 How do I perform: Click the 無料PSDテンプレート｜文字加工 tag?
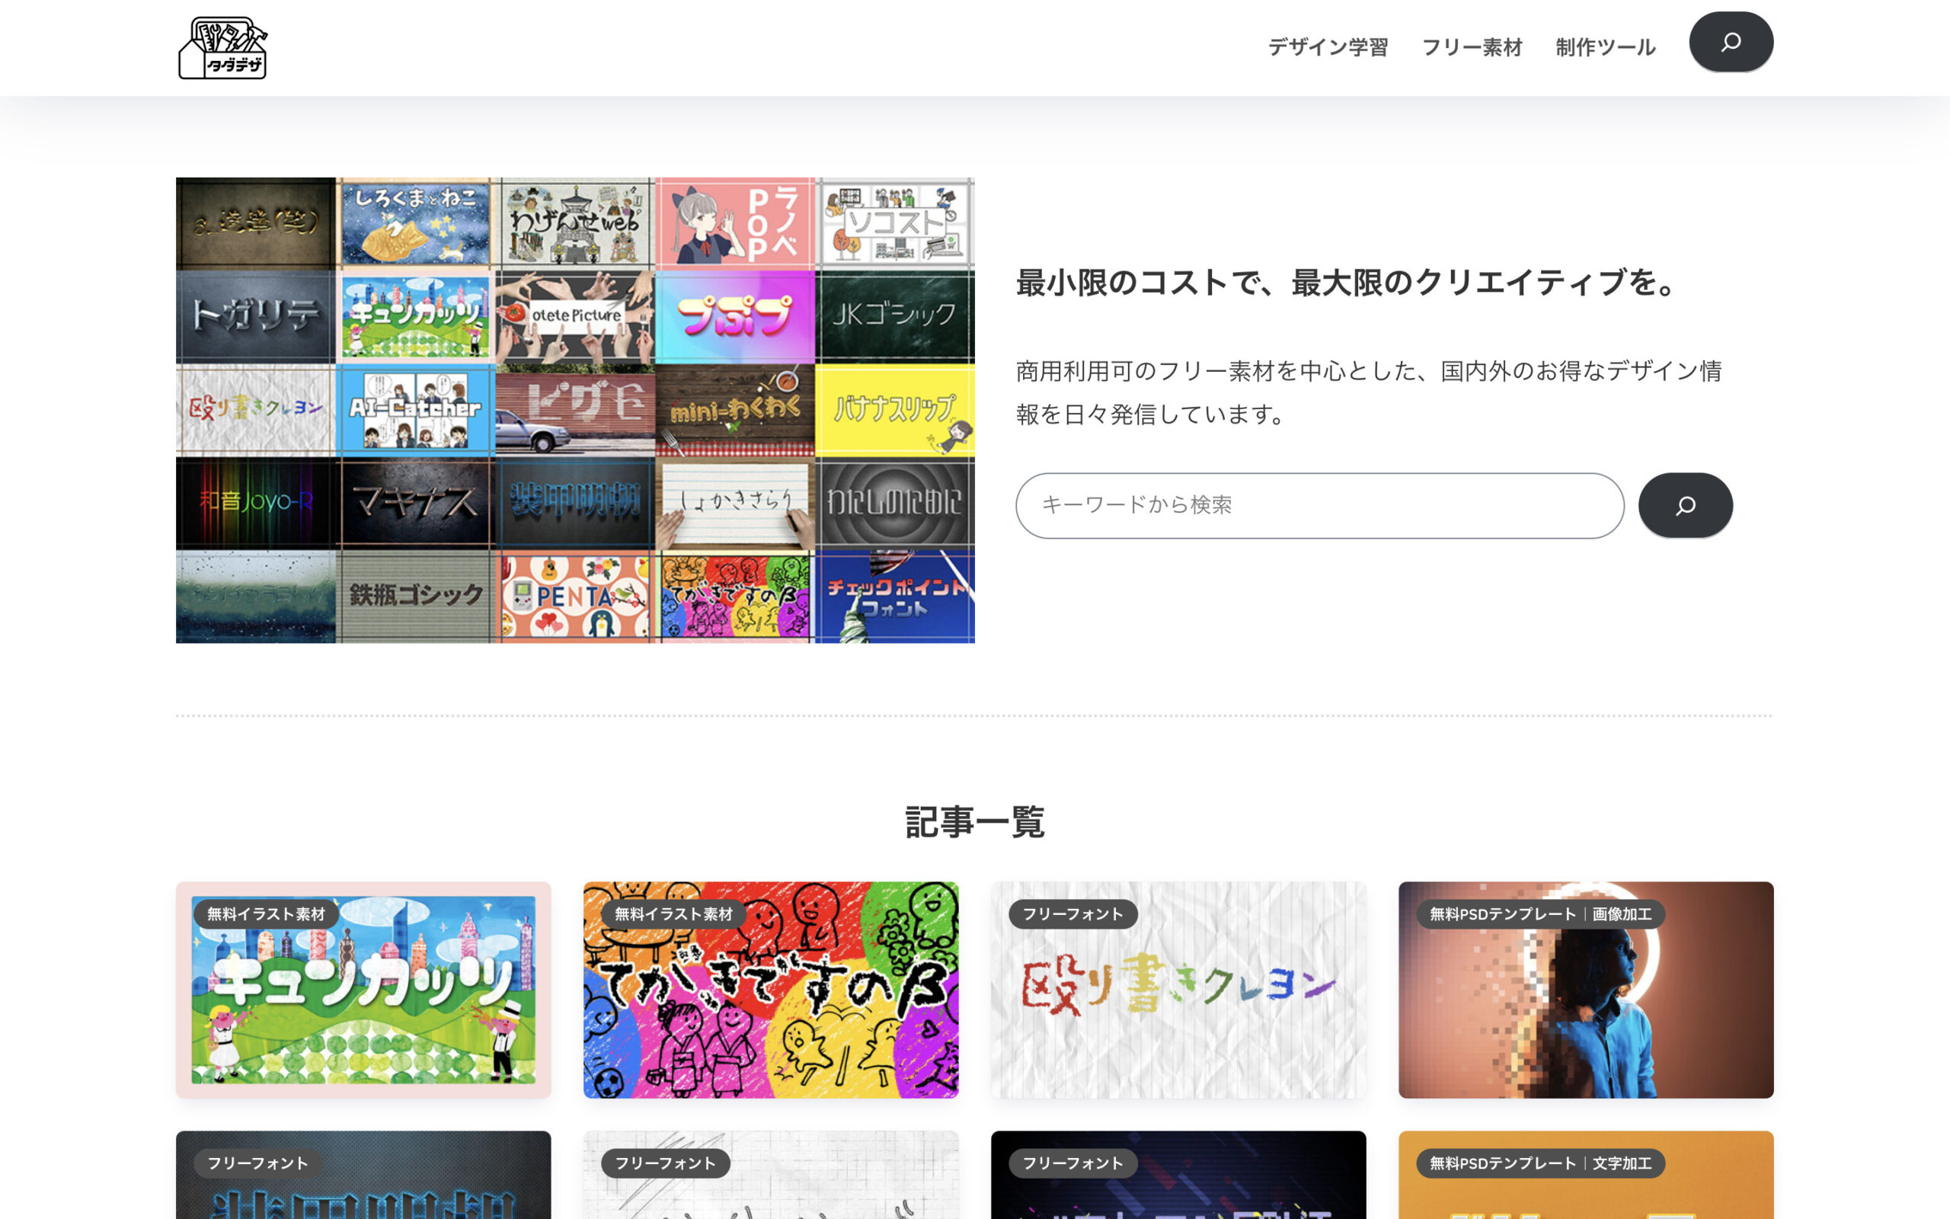1540,1163
